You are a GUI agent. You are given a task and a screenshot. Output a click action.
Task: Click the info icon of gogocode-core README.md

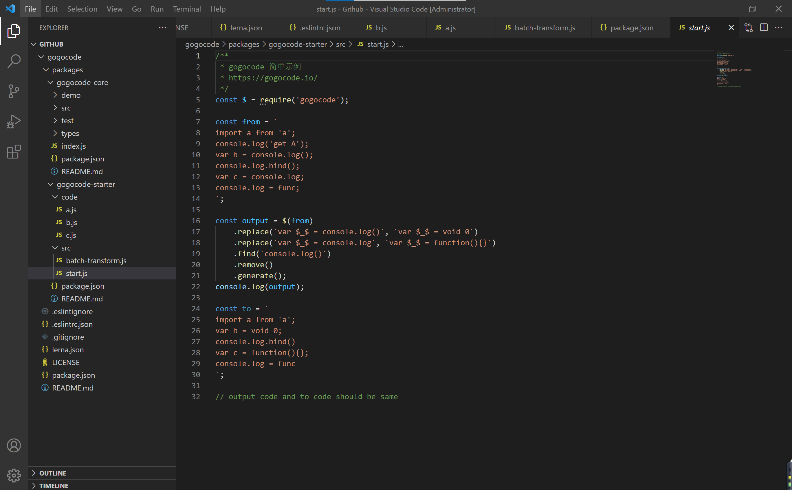54,171
